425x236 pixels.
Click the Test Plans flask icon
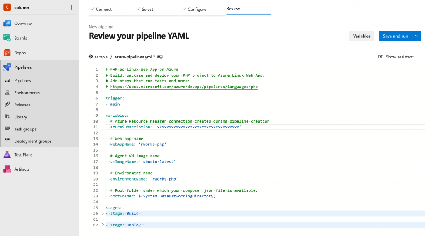7,154
